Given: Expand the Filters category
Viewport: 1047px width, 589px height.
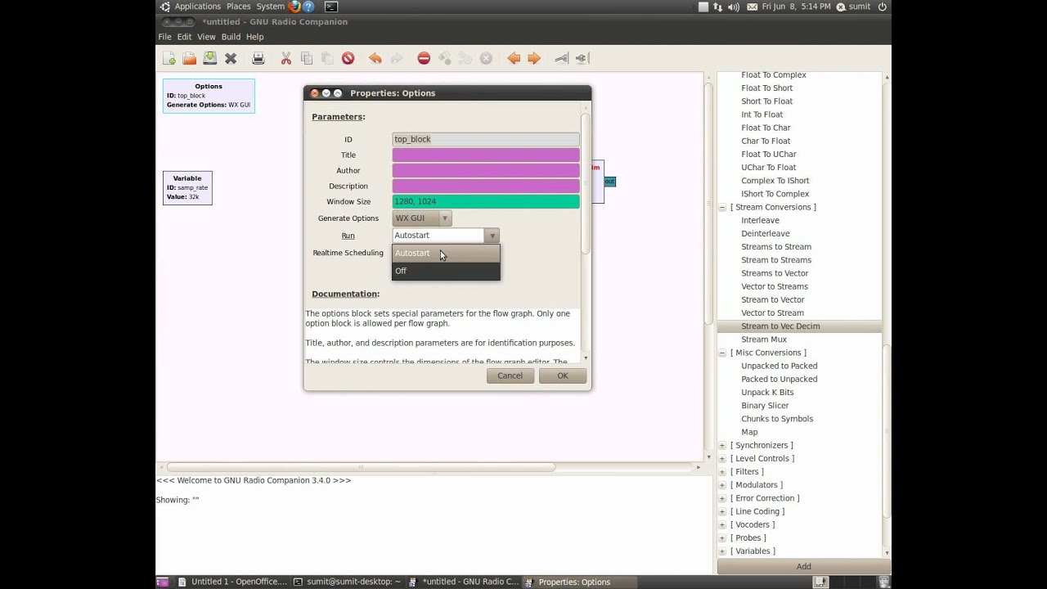Looking at the screenshot, I should pyautogui.click(x=722, y=471).
